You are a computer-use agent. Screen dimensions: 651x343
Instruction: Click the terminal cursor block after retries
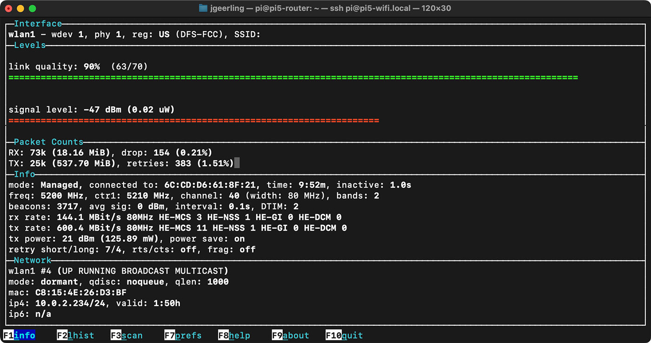pos(237,163)
